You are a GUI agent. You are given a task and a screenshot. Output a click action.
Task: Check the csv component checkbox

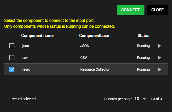click(12, 58)
